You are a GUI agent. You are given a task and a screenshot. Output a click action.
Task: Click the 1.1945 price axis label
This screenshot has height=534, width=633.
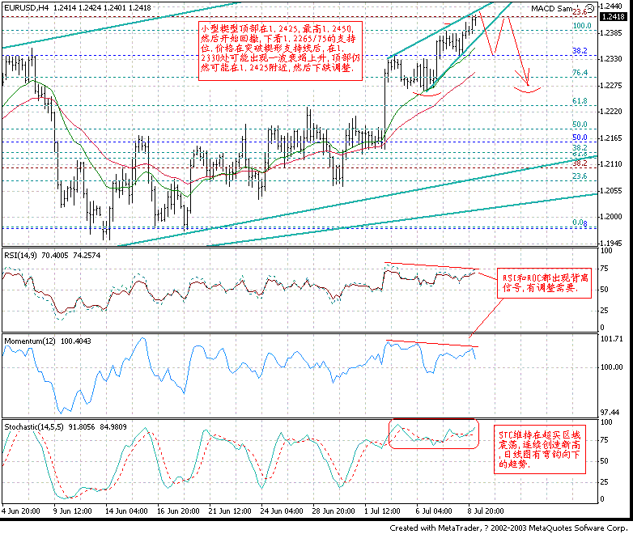pos(611,243)
